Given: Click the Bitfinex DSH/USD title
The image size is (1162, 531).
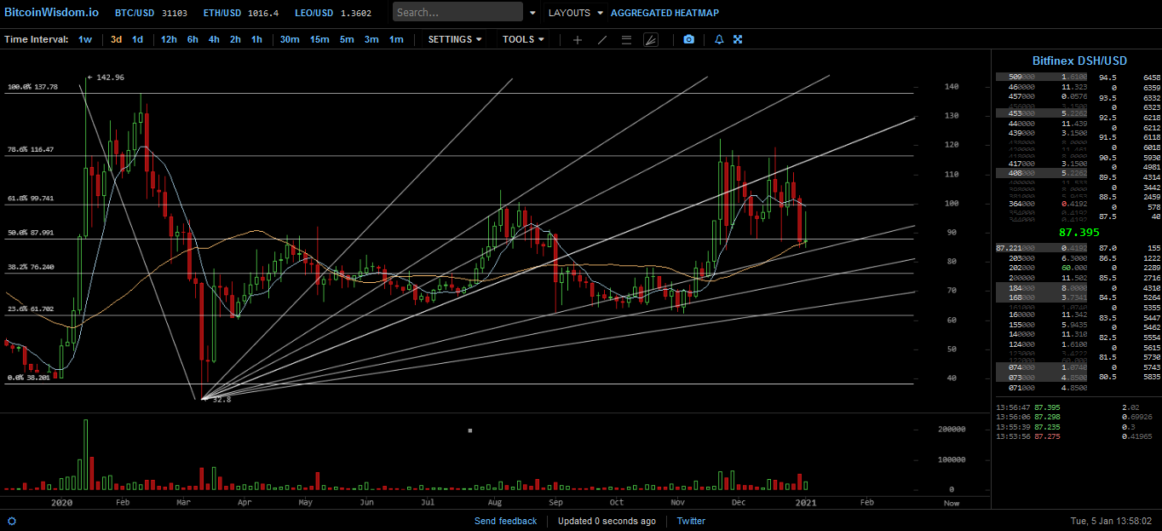Looking at the screenshot, I should click(x=1079, y=61).
